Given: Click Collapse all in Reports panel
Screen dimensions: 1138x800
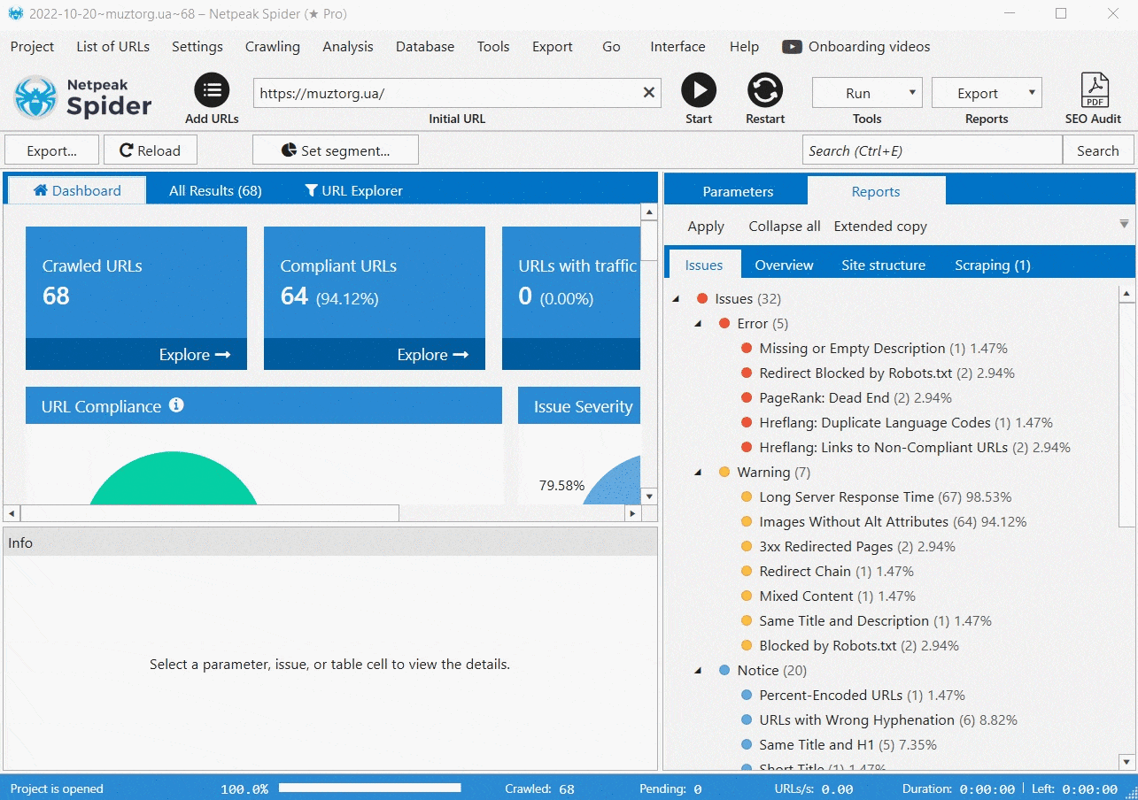Looking at the screenshot, I should (x=785, y=227).
